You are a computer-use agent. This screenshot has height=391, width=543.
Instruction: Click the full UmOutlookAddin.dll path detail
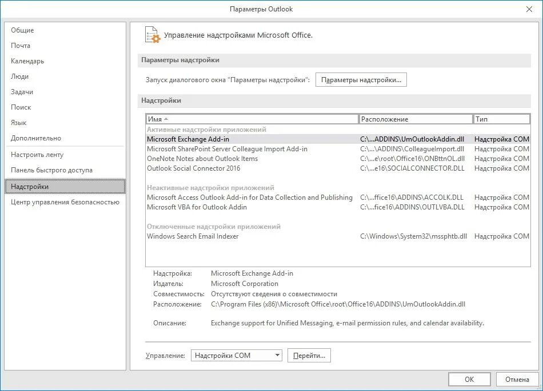(x=338, y=304)
